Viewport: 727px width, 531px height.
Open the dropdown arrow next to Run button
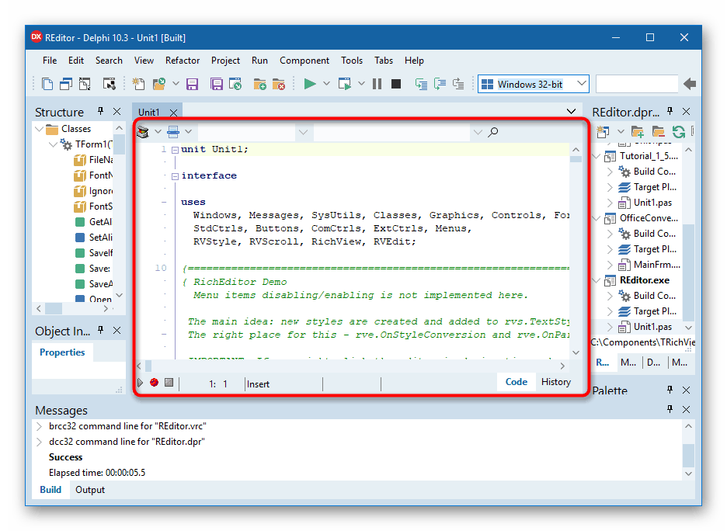326,84
